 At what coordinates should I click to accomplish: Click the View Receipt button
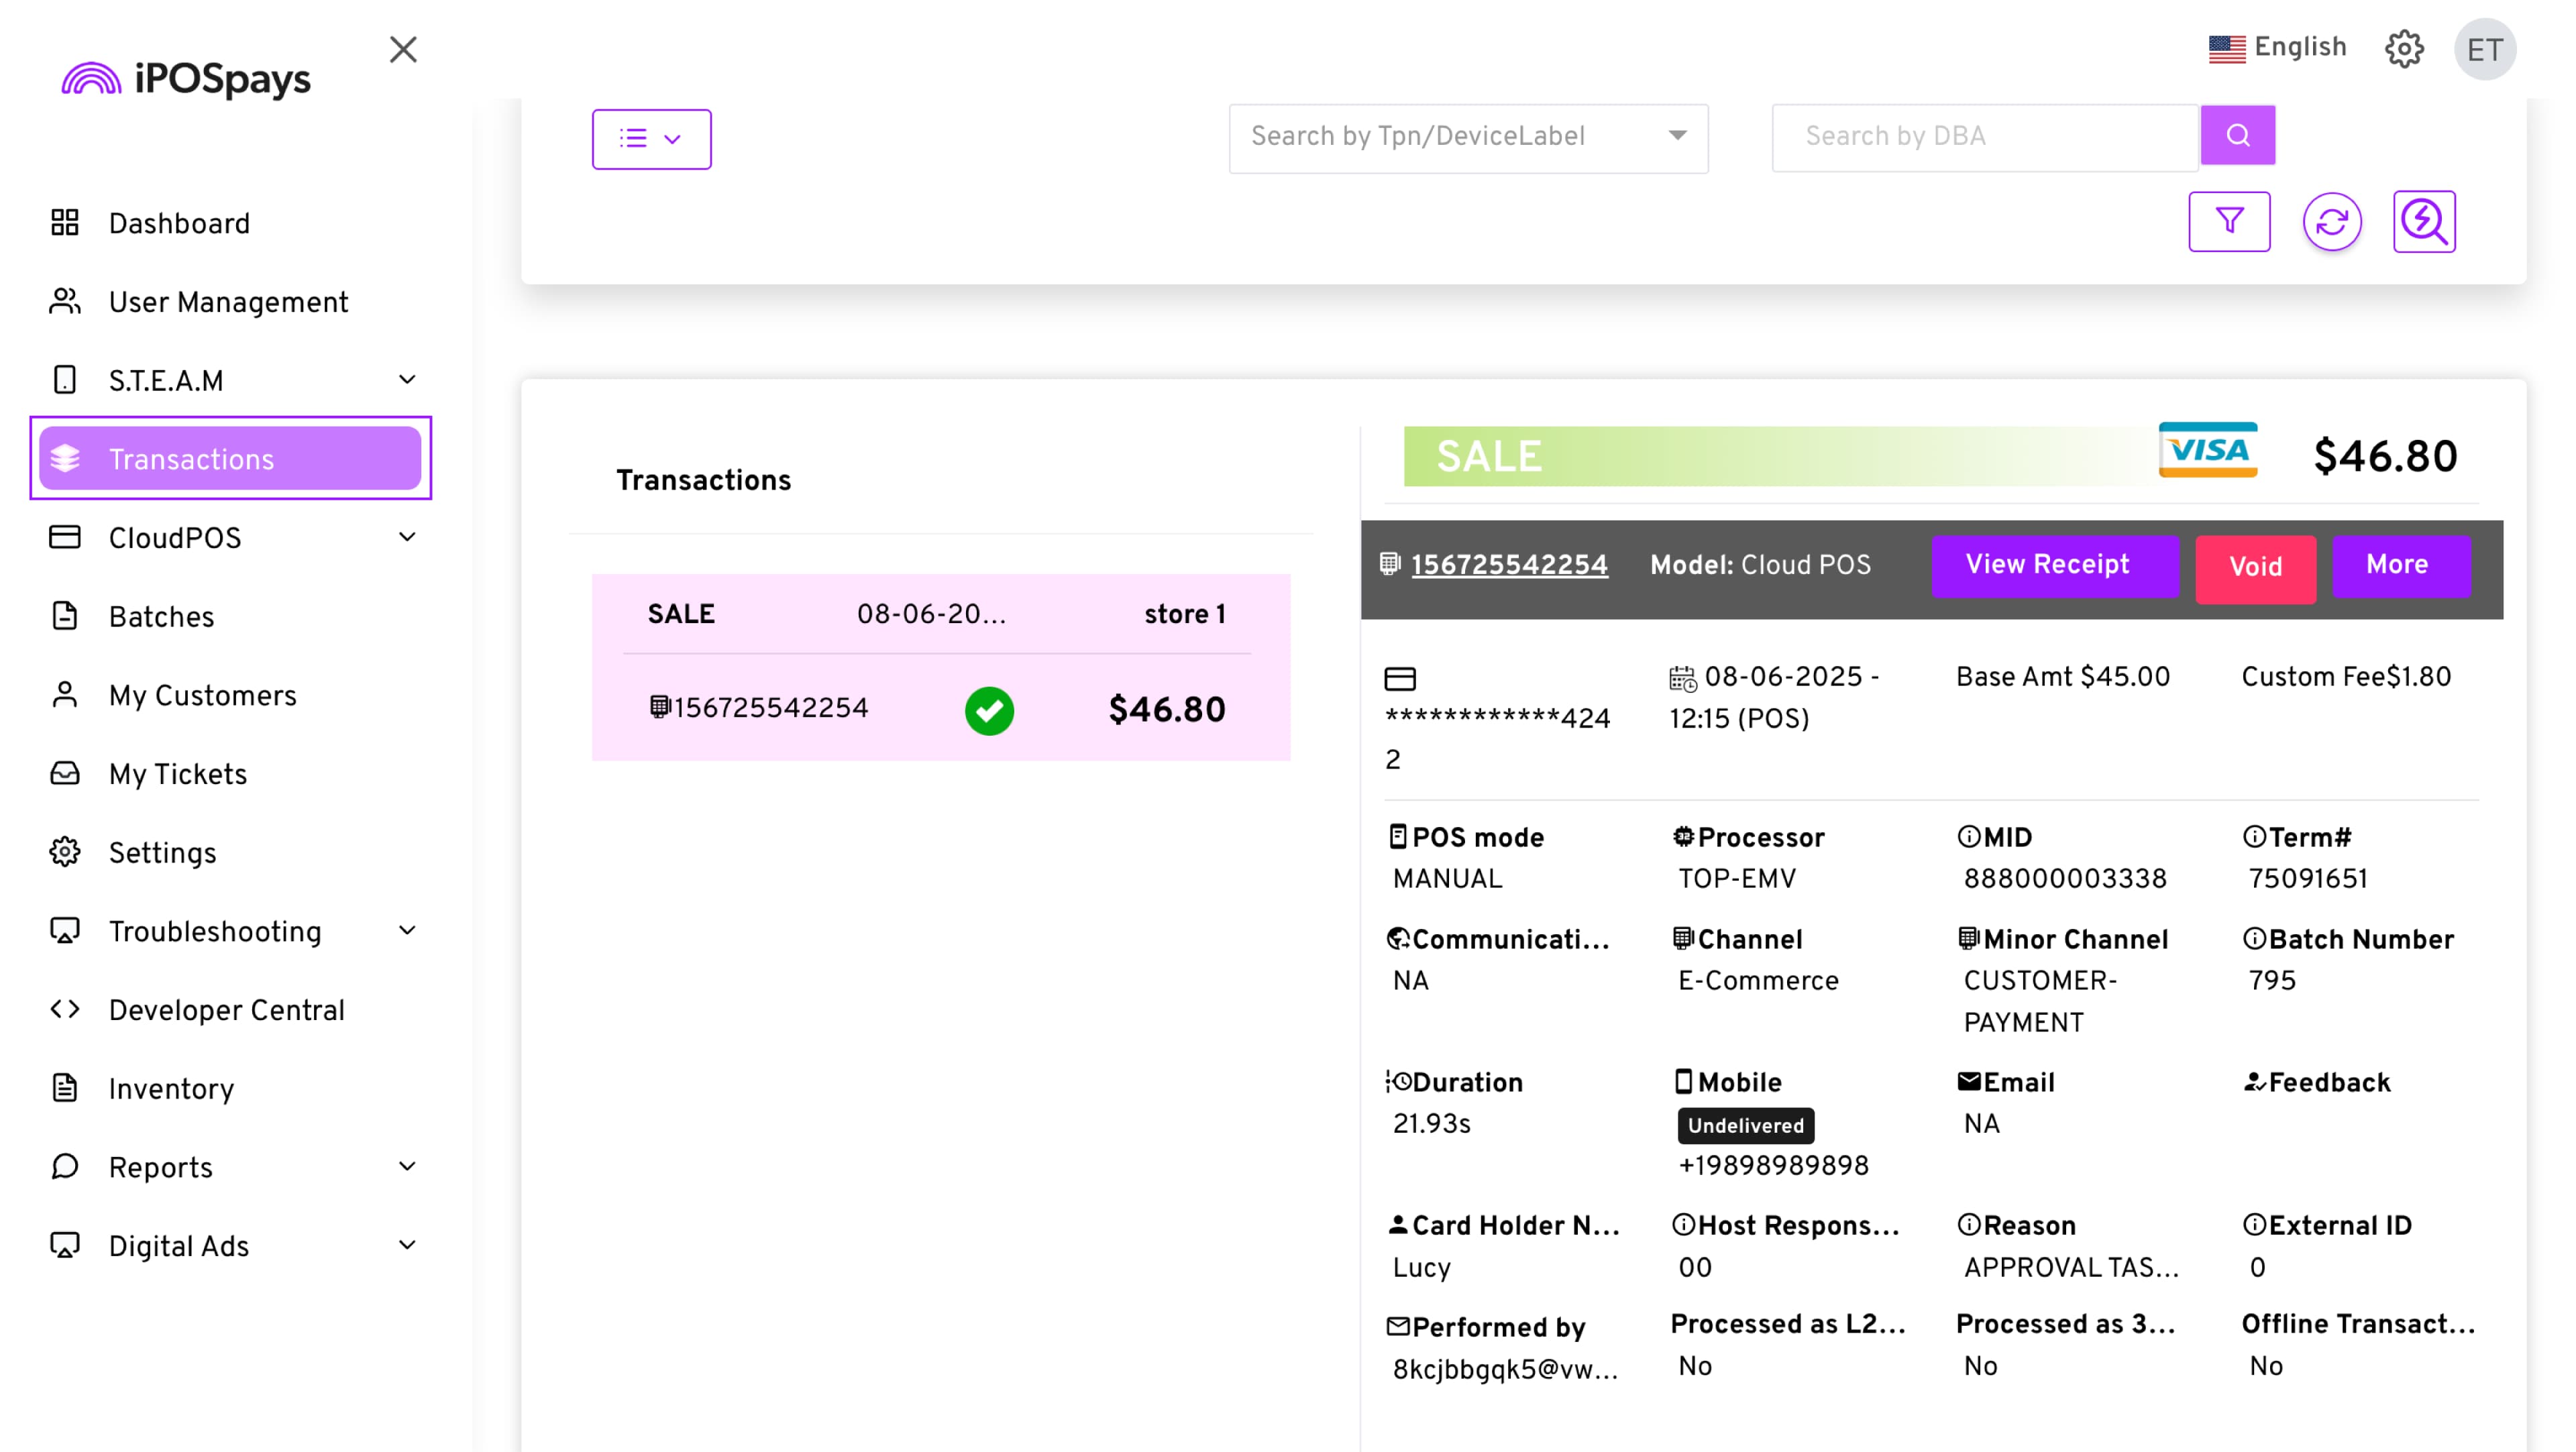2047,565
